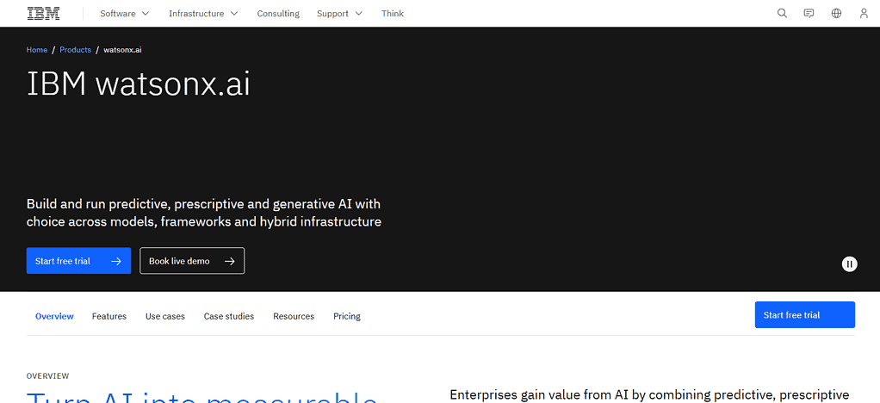Go to Products breadcrumb link
The image size is (880, 403).
(x=75, y=50)
